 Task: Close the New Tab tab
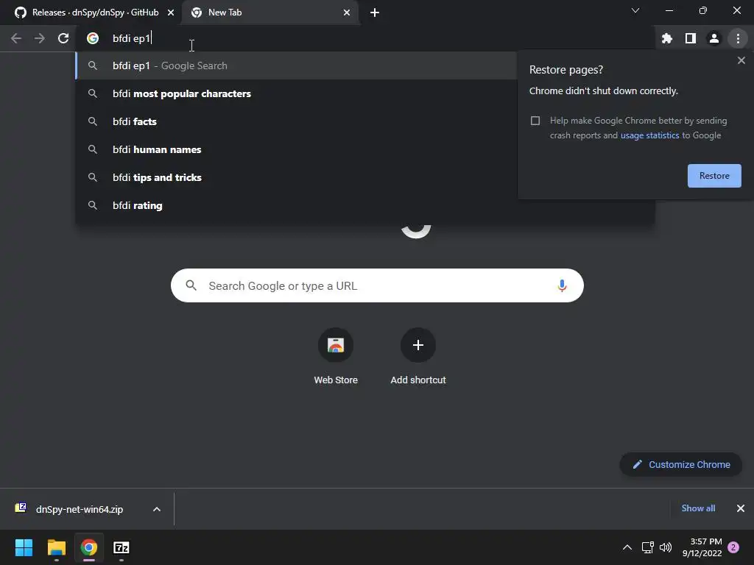click(x=347, y=13)
